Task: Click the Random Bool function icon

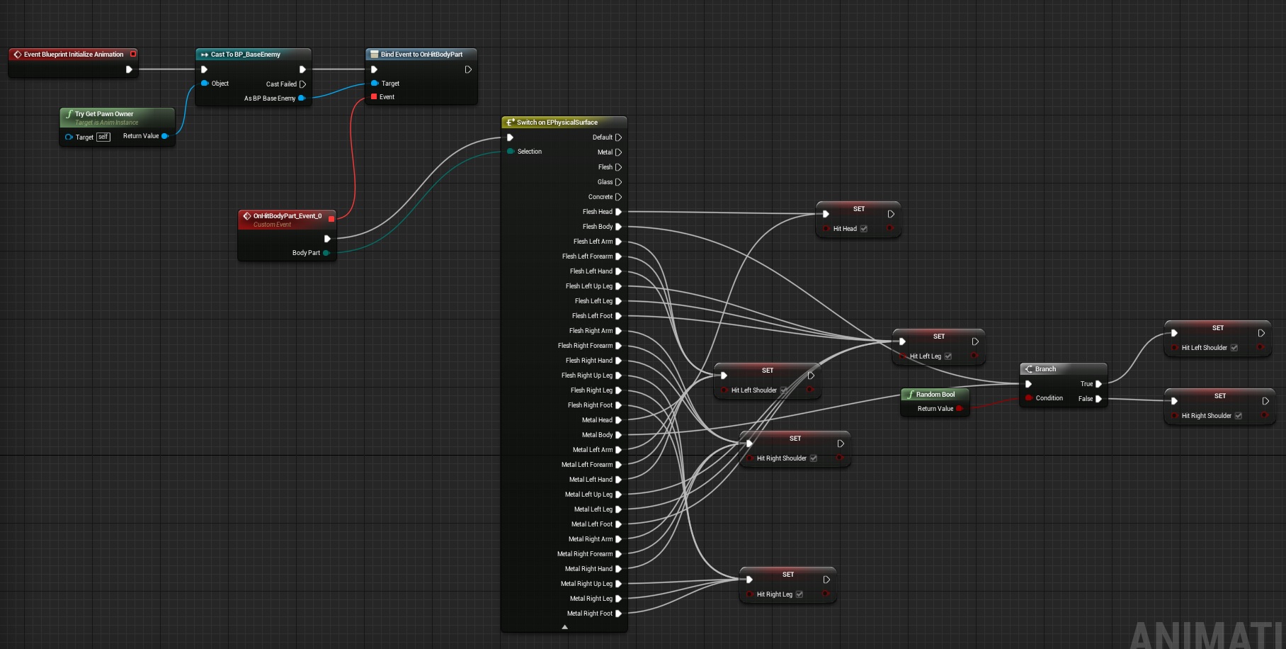Action: (911, 395)
